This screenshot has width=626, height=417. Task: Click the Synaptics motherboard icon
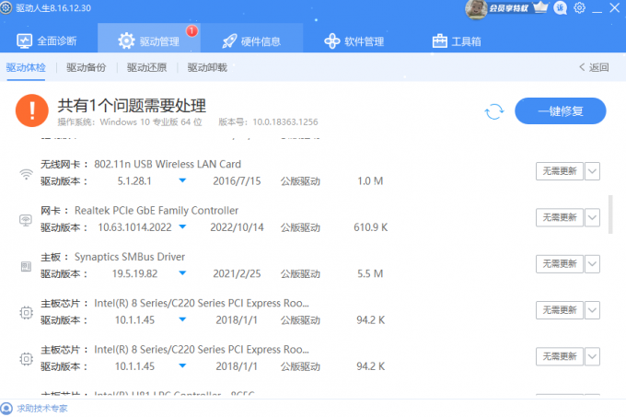[x=26, y=266]
